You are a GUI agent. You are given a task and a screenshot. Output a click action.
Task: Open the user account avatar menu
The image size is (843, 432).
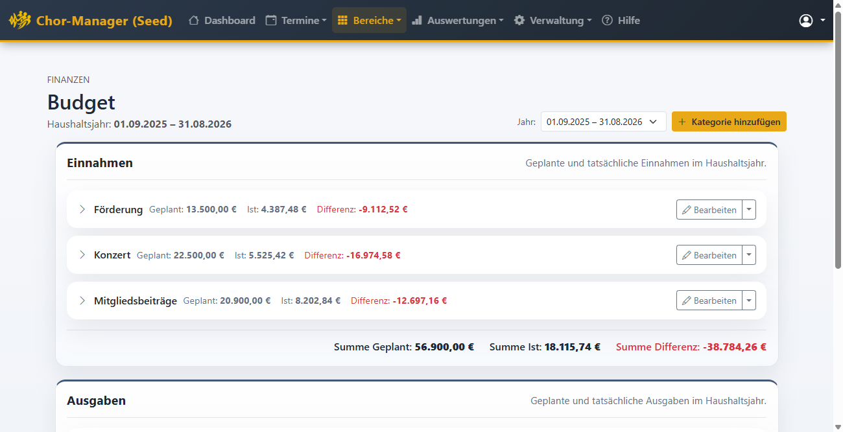tap(806, 21)
